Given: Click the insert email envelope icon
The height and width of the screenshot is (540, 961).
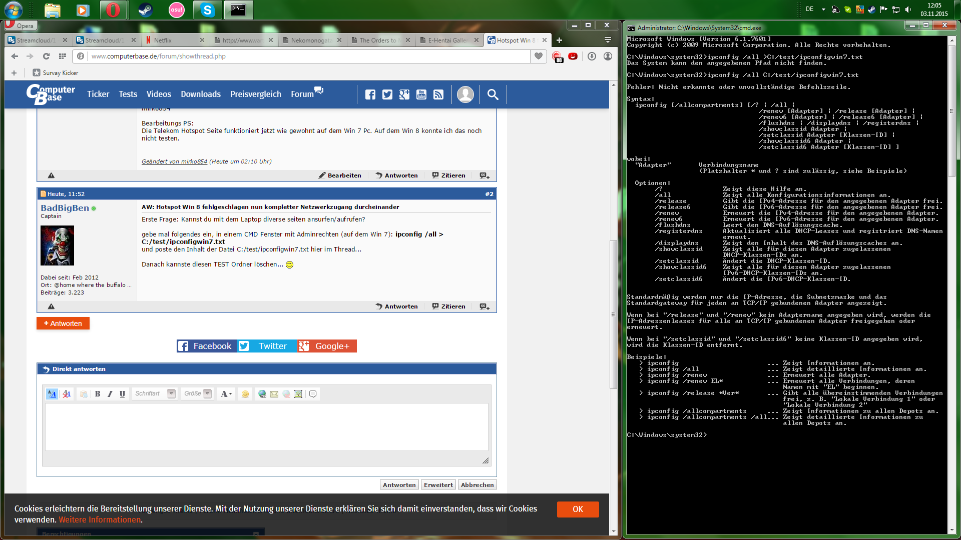Looking at the screenshot, I should pos(274,394).
